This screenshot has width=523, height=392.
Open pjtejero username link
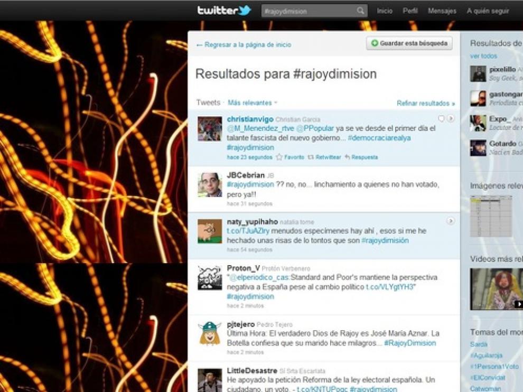point(241,324)
